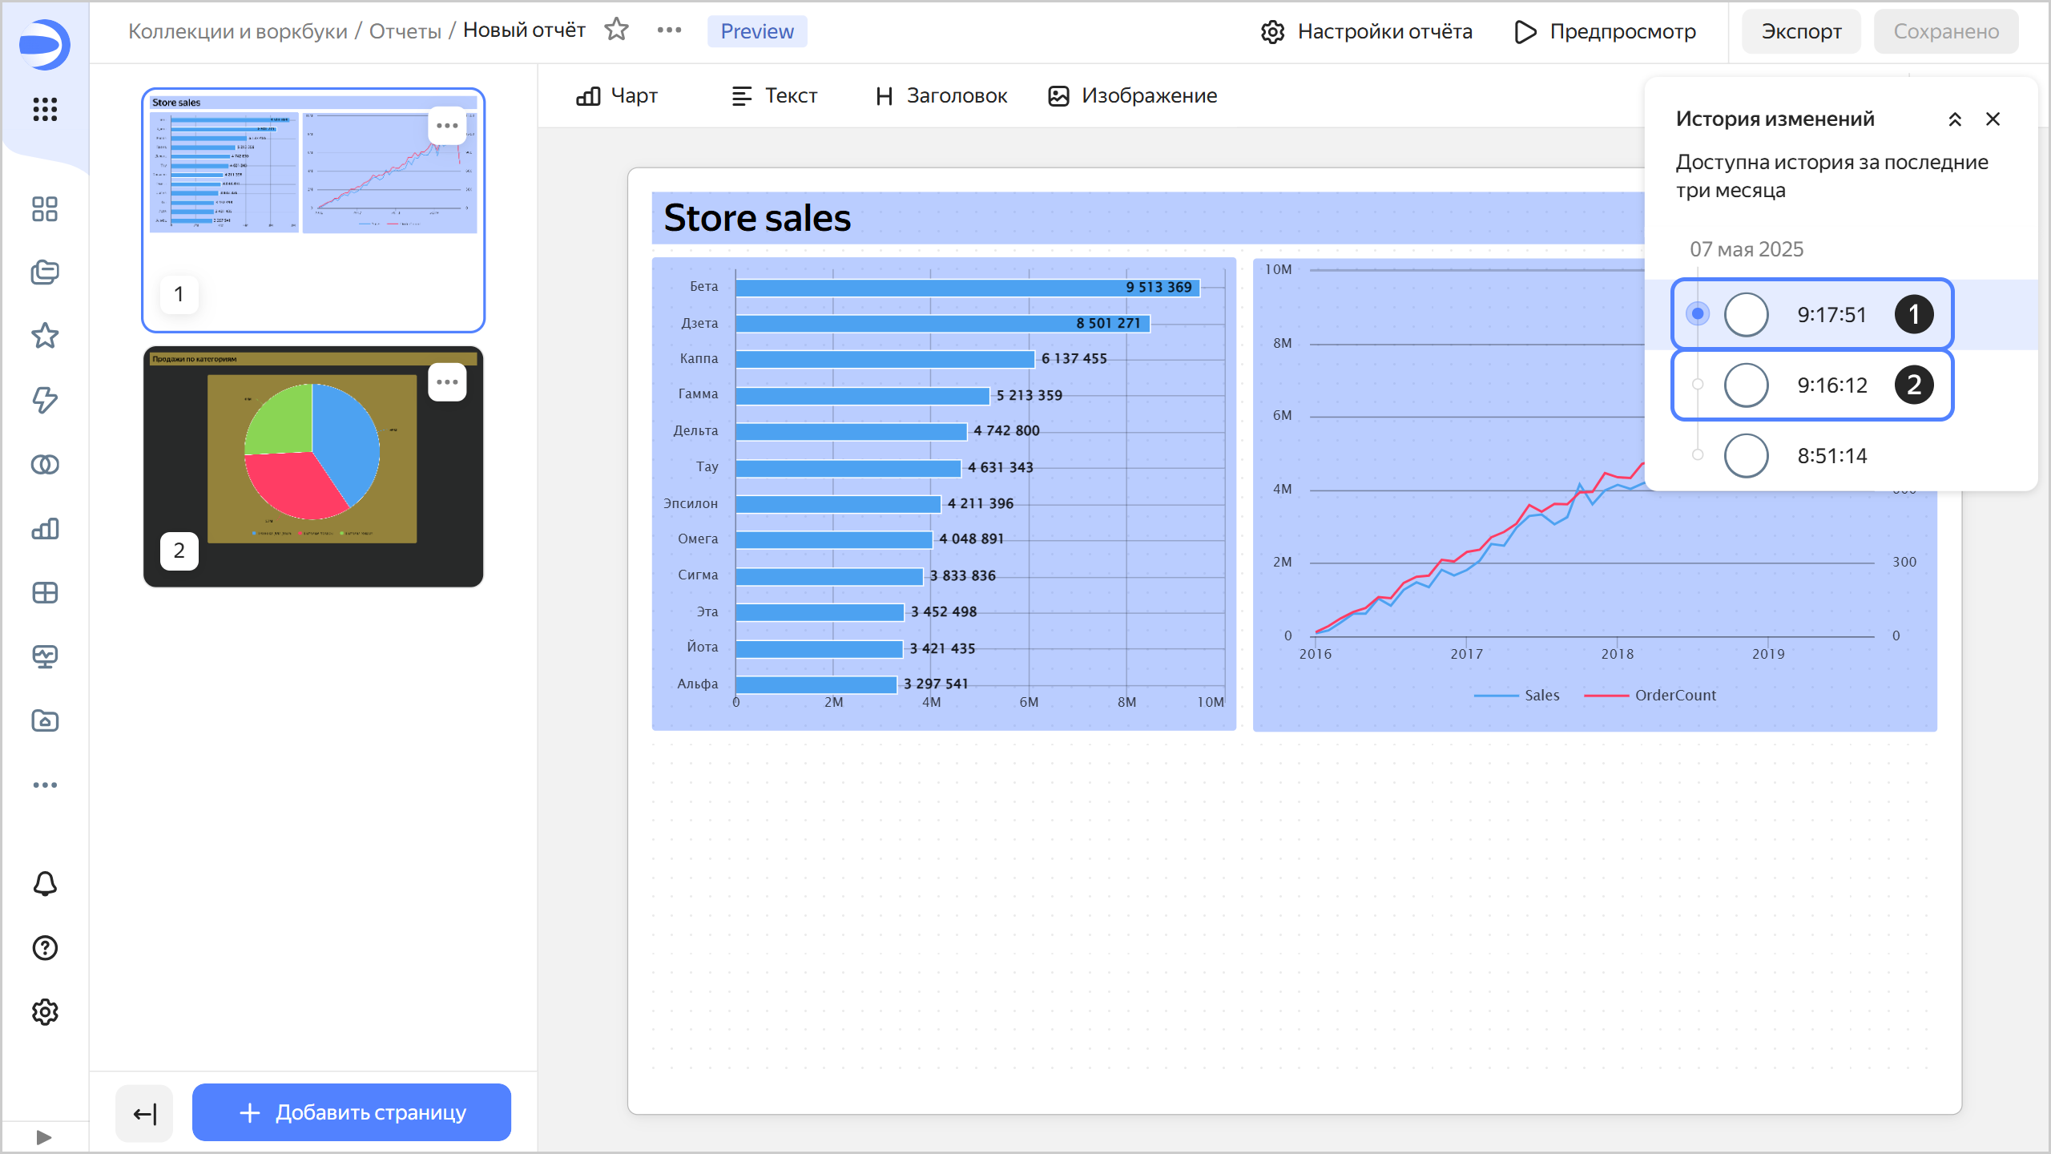This screenshot has width=2051, height=1154.
Task: Collapse the change history panel with the chevrons
Action: (1954, 119)
